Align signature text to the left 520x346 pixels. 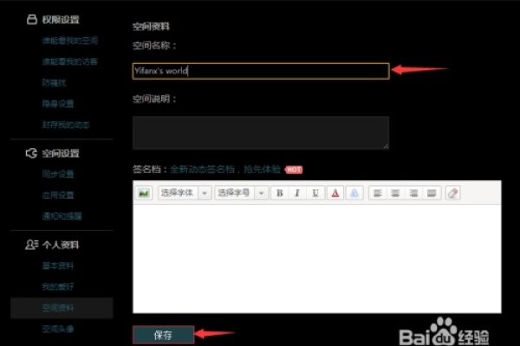(x=378, y=193)
